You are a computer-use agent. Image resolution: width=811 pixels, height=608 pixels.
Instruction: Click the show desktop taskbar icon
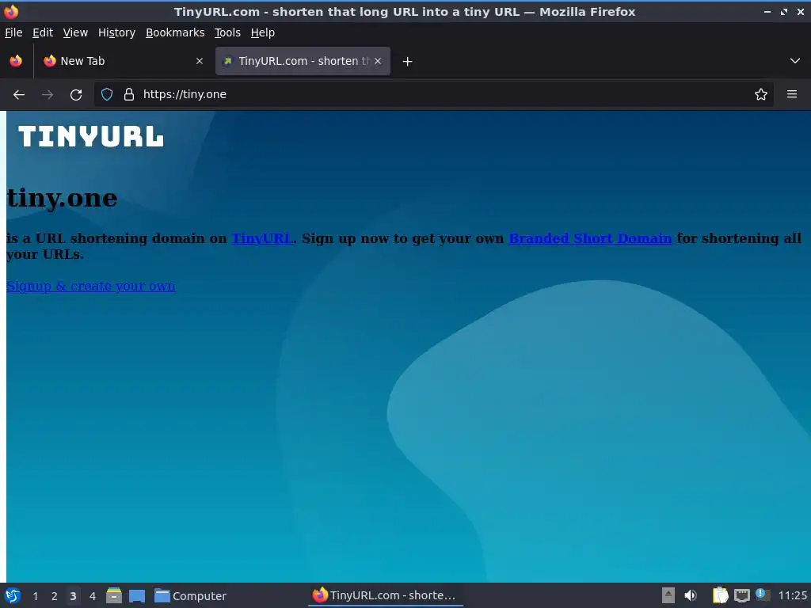tap(137, 595)
